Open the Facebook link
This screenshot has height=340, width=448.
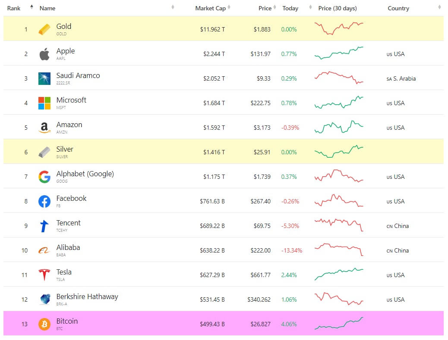coord(71,198)
